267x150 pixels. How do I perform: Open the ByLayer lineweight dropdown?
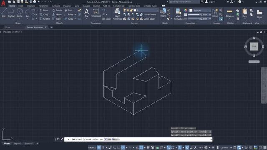(199, 15)
